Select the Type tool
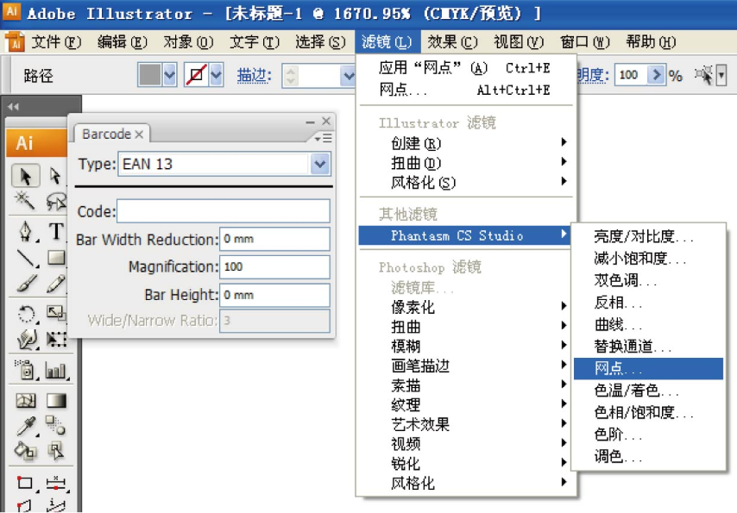 pyautogui.click(x=55, y=232)
